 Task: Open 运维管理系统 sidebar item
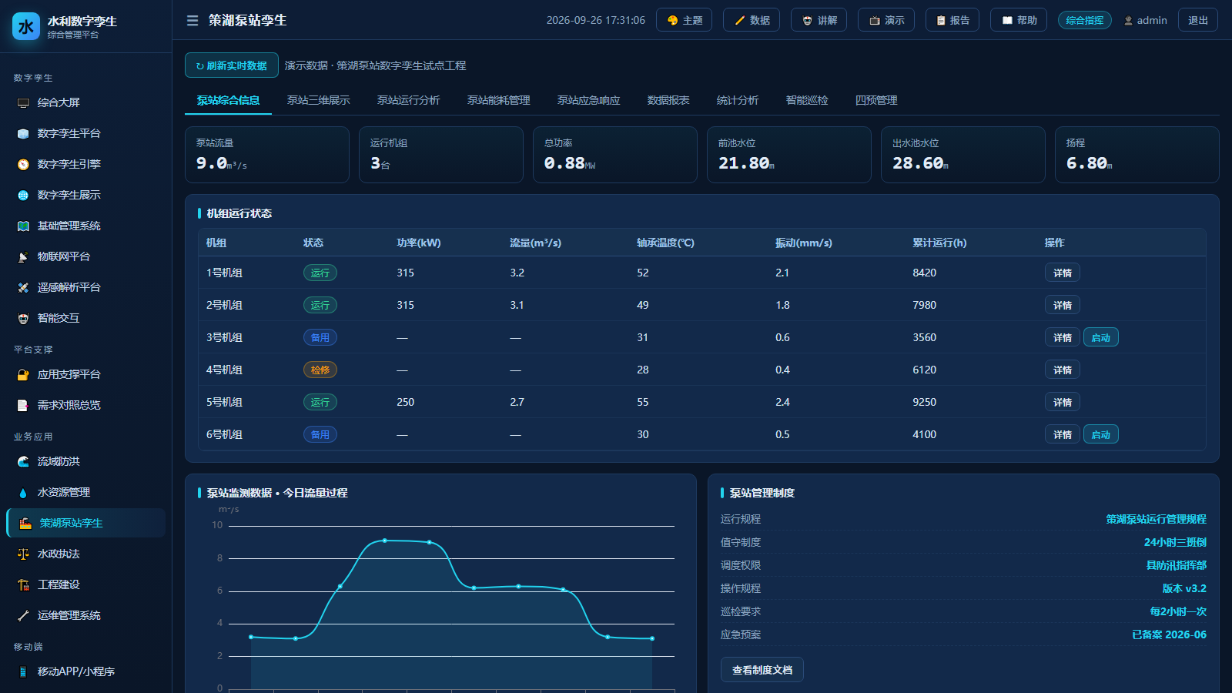(x=86, y=615)
